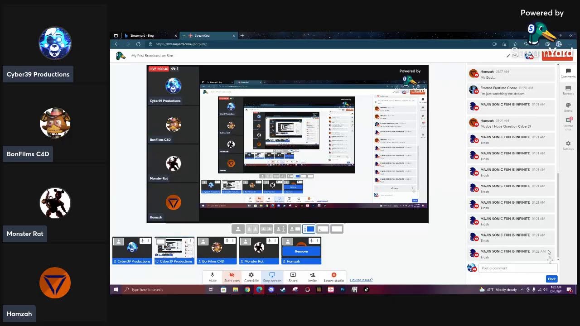Screen dimensions: 580x326
Task: Open the Comments tab
Action: pyautogui.click(x=568, y=73)
